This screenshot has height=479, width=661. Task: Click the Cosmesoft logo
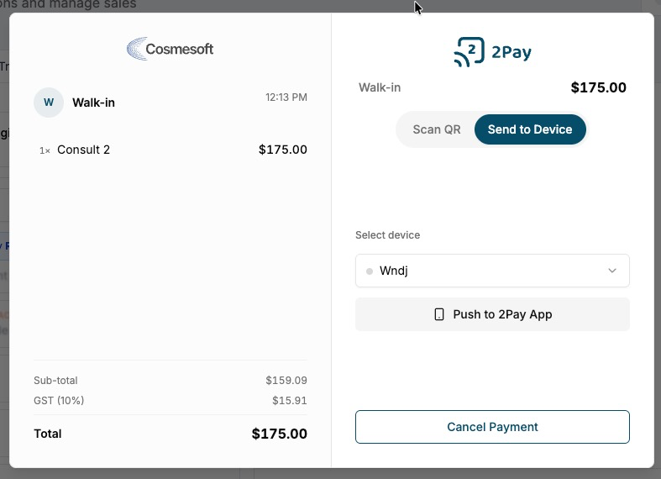(x=170, y=49)
